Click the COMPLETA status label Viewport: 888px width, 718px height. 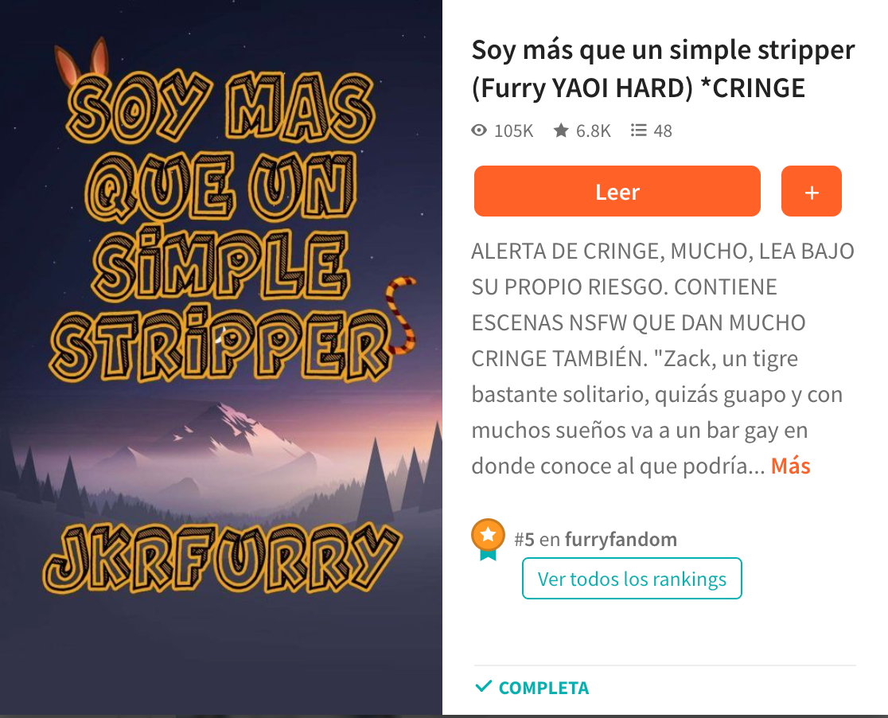coord(543,688)
